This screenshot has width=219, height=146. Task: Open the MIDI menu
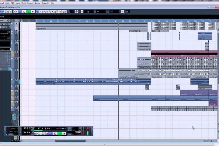[x=12, y=3]
